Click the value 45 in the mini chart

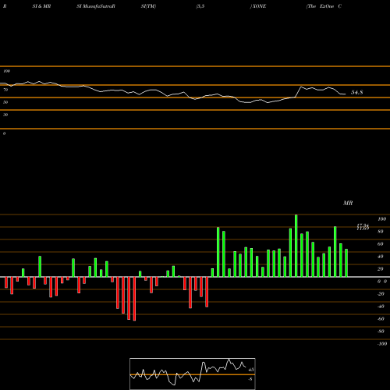251,370
